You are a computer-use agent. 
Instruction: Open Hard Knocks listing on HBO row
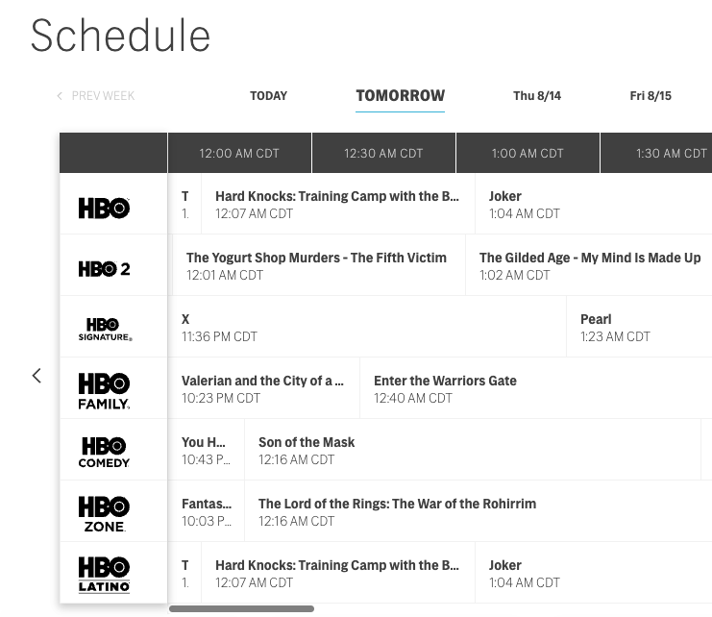click(338, 205)
